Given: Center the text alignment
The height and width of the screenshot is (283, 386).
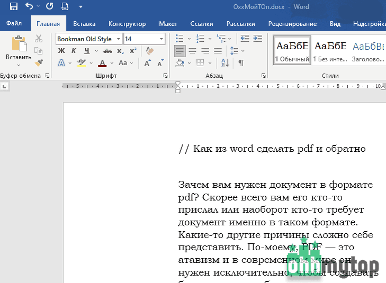Looking at the screenshot, I should (192, 51).
